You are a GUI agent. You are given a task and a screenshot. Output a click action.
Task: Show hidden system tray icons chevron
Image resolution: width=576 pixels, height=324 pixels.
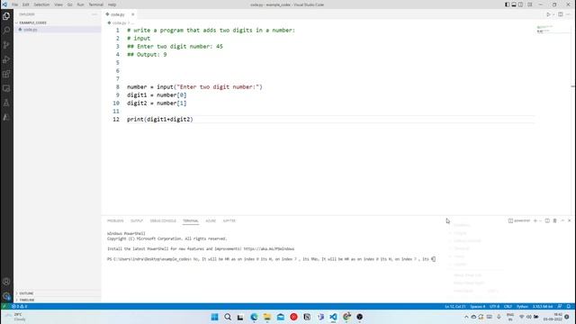click(466, 317)
